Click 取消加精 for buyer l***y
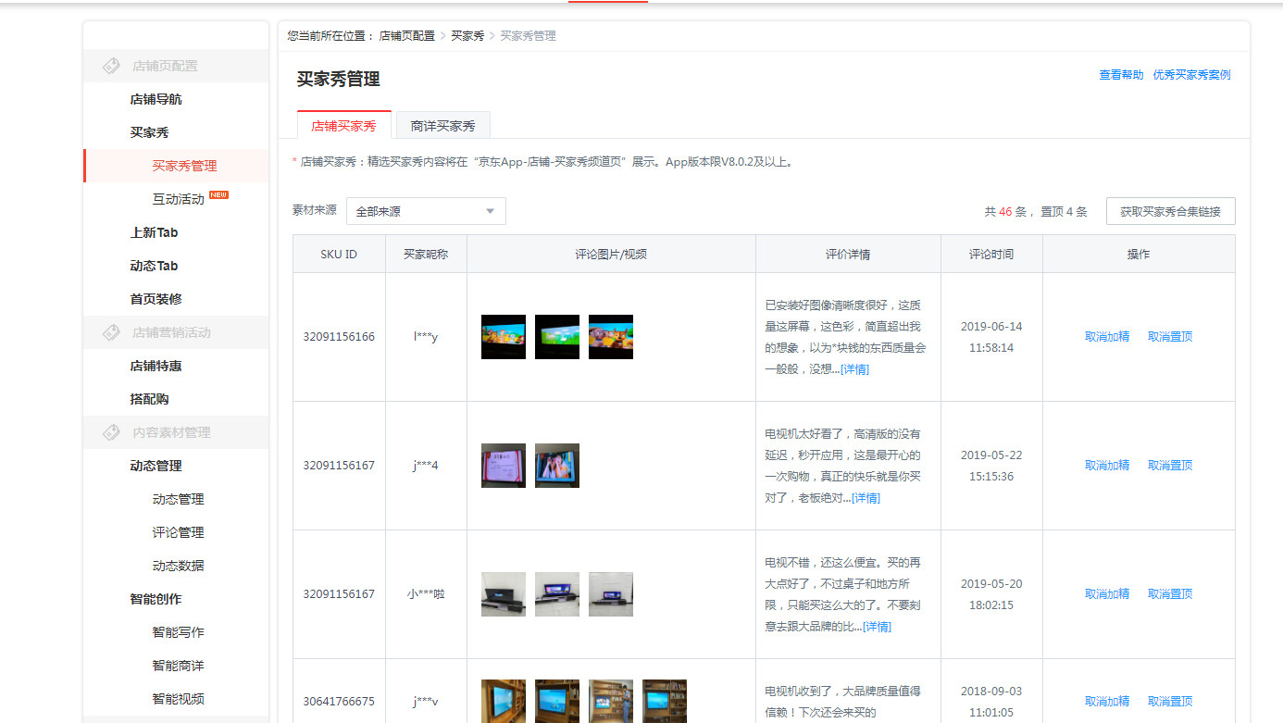The height and width of the screenshot is (723, 1283). coord(1107,337)
